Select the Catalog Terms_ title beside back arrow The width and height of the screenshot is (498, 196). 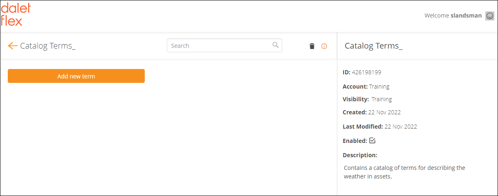pos(48,46)
